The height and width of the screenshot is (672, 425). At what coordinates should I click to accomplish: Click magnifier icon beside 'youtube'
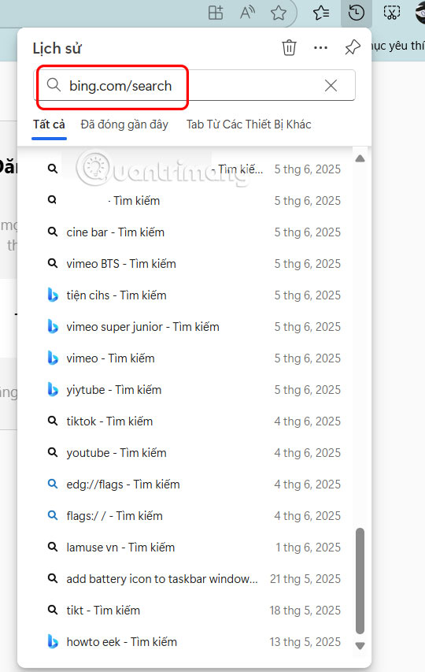pos(53,452)
